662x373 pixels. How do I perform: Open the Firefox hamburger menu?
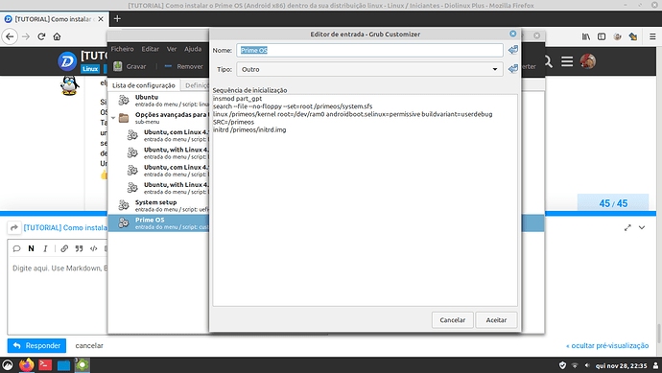pyautogui.click(x=652, y=36)
